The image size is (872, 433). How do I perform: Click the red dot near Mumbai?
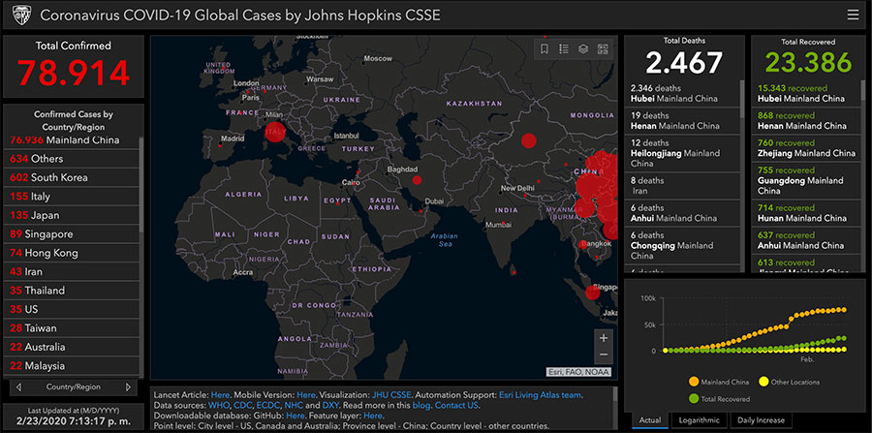503,224
